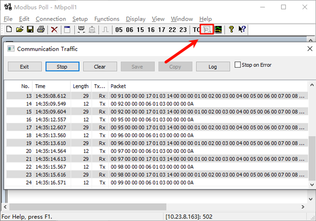Close the Communication Traffic dialog
Screen dimensions: 316x221
(x=310, y=49)
